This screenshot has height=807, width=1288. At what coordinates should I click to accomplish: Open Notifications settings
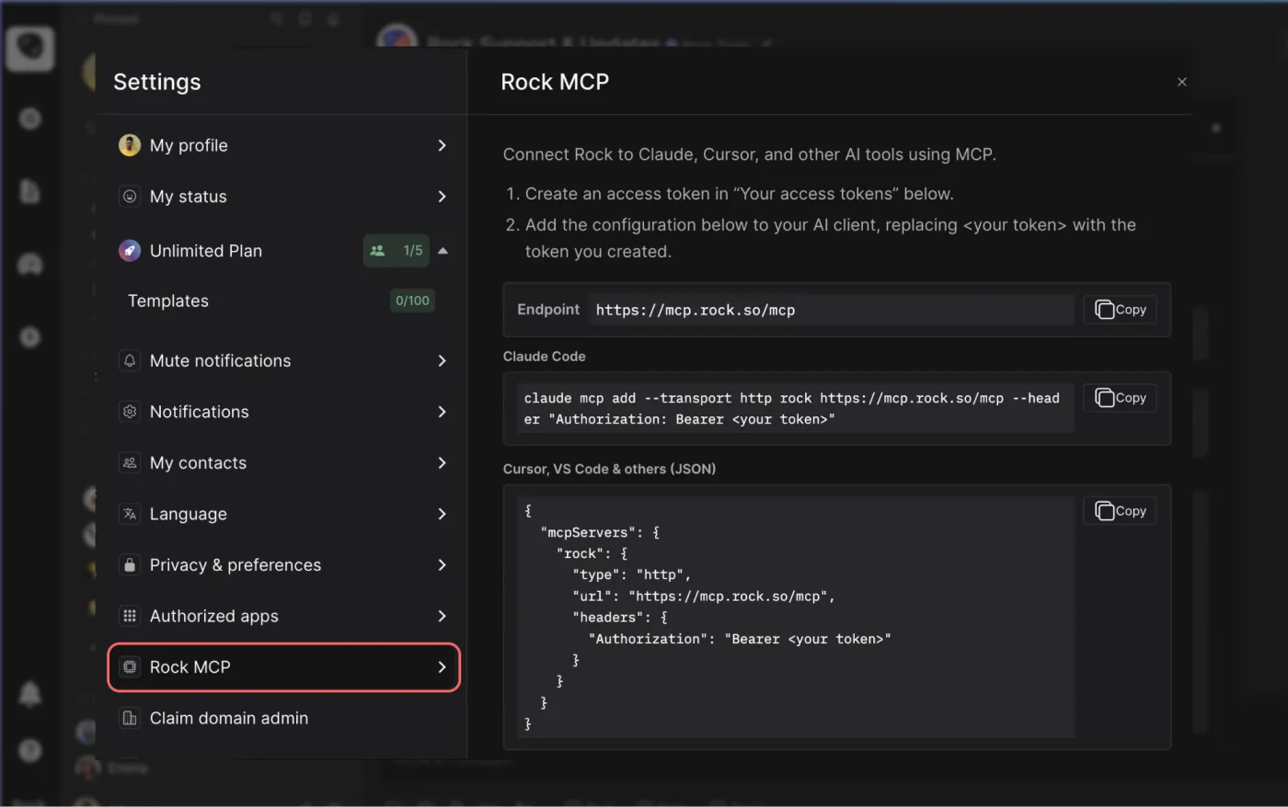[x=283, y=412]
